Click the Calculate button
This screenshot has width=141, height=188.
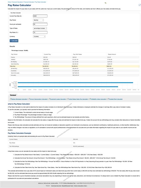[x=14, y=41]
